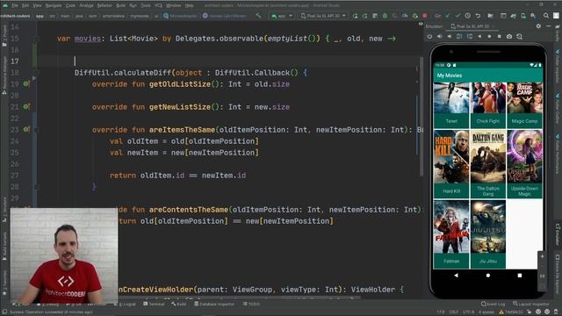Open the Layout Inspector button
Screen dimensions: 562x316
coord(530,305)
